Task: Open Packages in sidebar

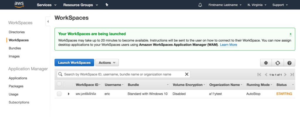Action: click(x=16, y=86)
